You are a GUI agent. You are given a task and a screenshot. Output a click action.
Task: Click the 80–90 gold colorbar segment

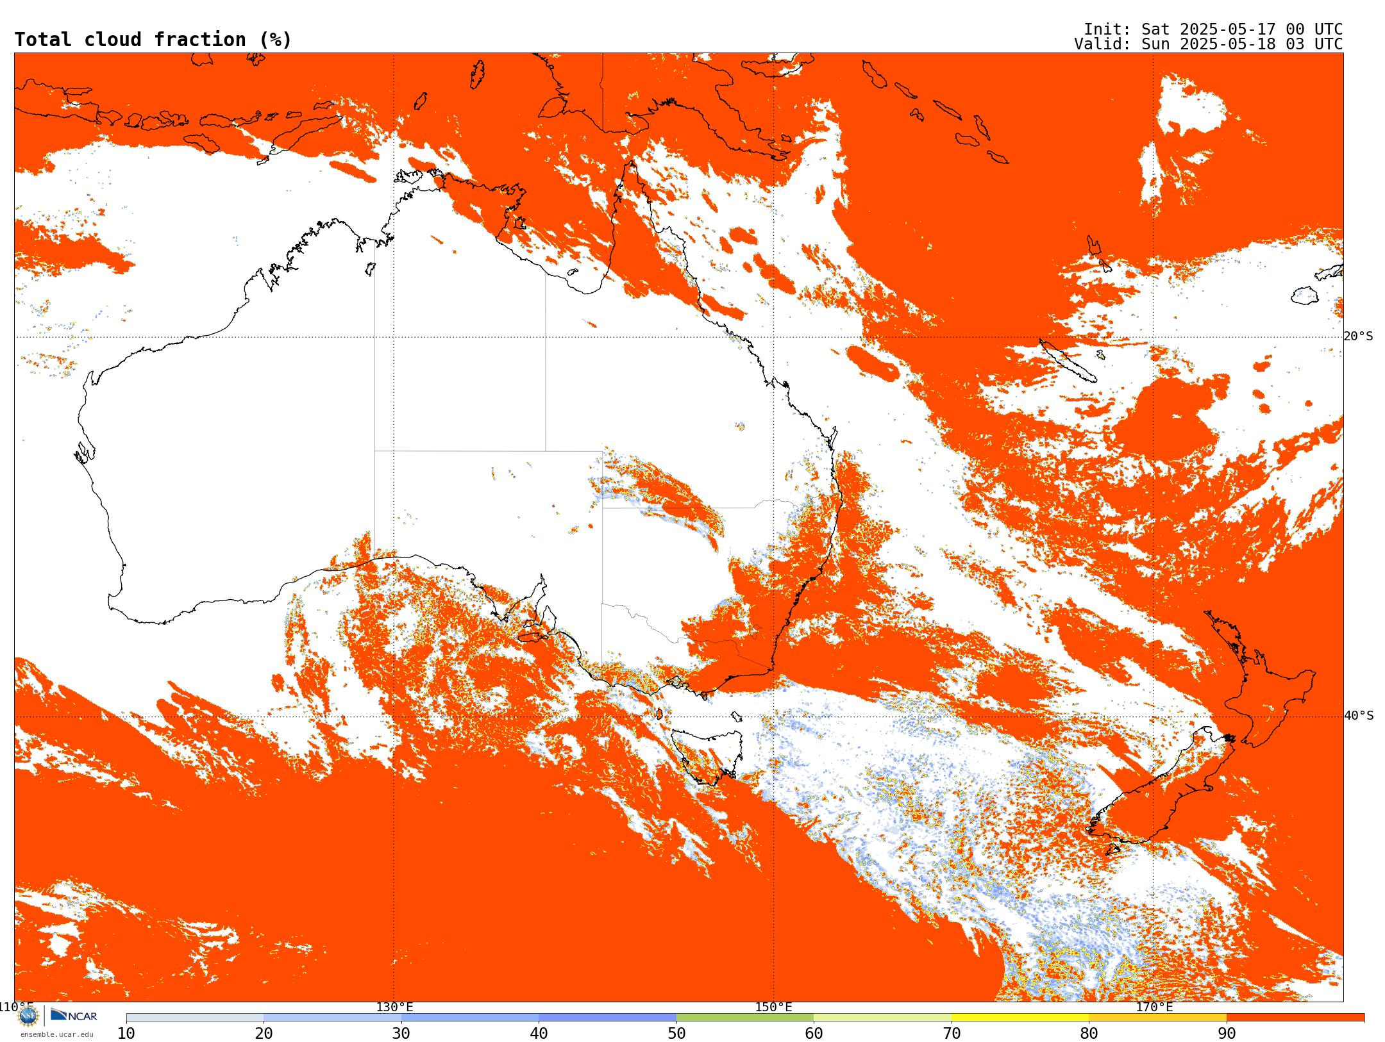click(1157, 1018)
